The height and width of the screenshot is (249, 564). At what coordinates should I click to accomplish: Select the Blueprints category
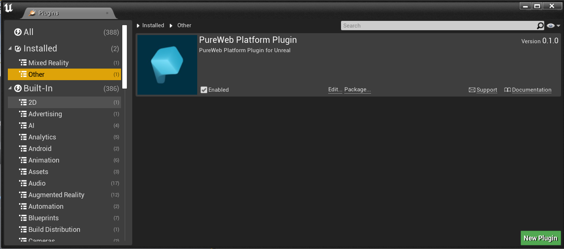(x=64, y=218)
